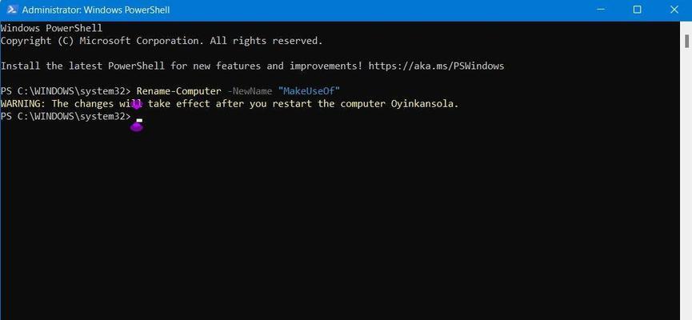Image resolution: width=692 pixels, height=320 pixels.
Task: Click the last PS C:\WINDOWS\system32 prompt
Action: (66, 117)
